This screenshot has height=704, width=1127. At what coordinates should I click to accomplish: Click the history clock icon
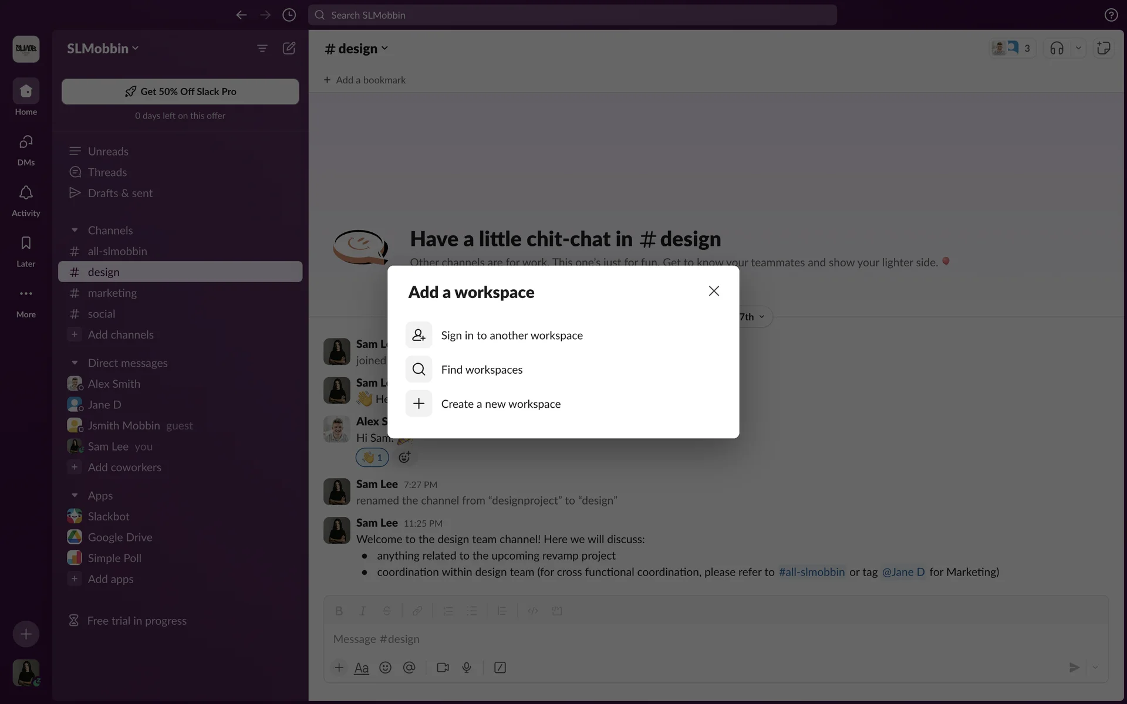289,15
